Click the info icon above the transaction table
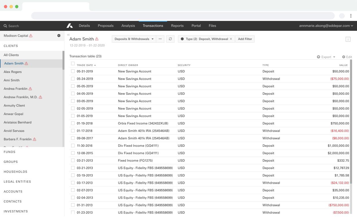The image size is (357, 219). point(347,39)
